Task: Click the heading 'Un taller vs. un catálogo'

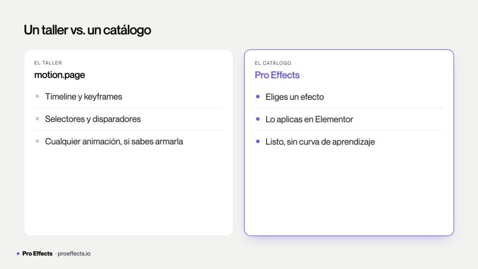Action: [x=87, y=30]
